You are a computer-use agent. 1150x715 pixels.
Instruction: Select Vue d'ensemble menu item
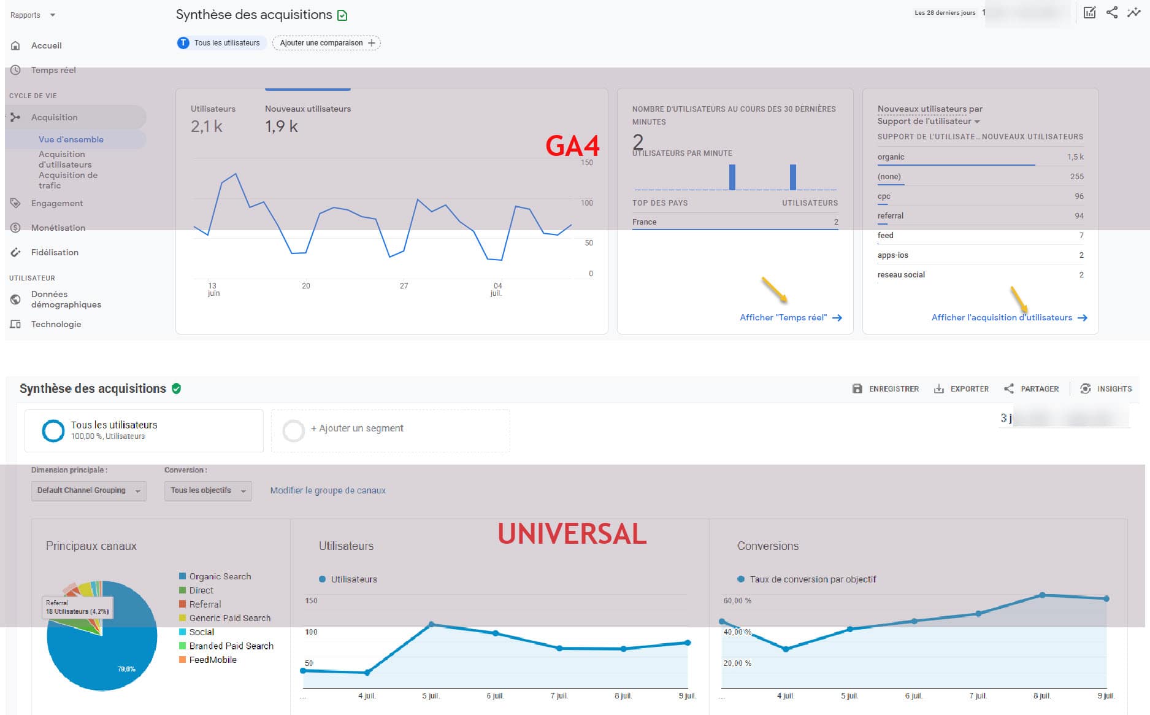[x=71, y=139]
